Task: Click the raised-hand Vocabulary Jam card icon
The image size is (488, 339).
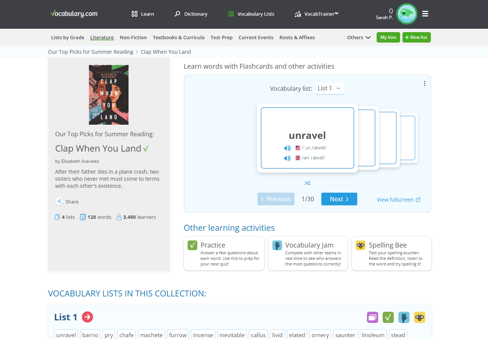Action: pyautogui.click(x=277, y=245)
